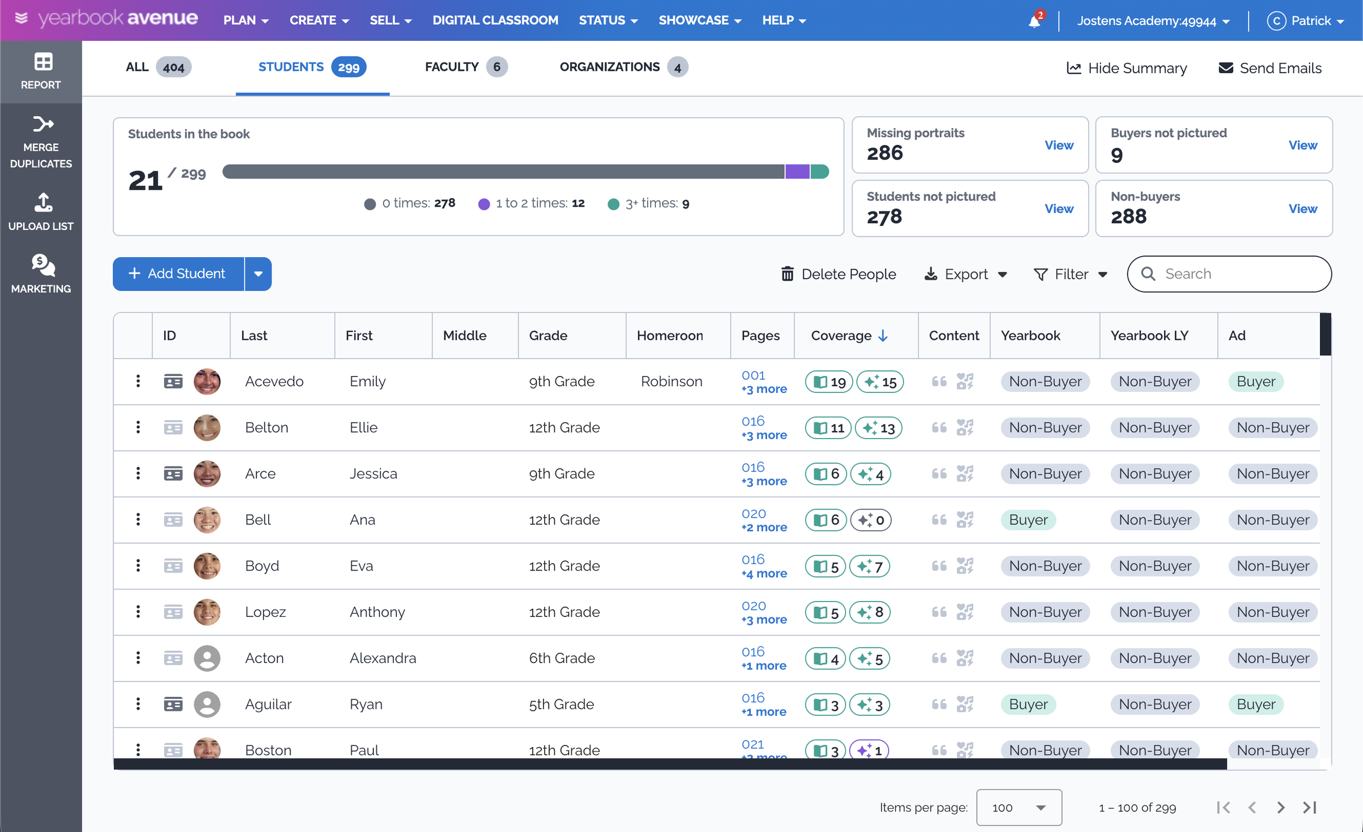The height and width of the screenshot is (832, 1363).
Task: Open the Filter dropdown
Action: coord(1070,274)
